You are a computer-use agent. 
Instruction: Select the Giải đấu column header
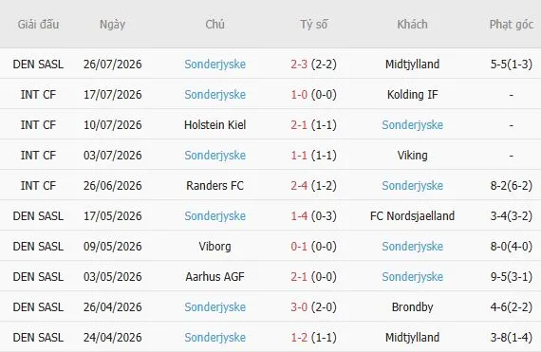pos(38,24)
